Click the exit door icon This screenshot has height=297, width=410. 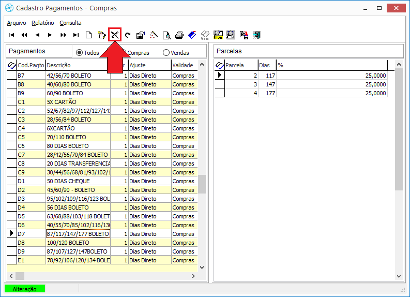pos(257,35)
